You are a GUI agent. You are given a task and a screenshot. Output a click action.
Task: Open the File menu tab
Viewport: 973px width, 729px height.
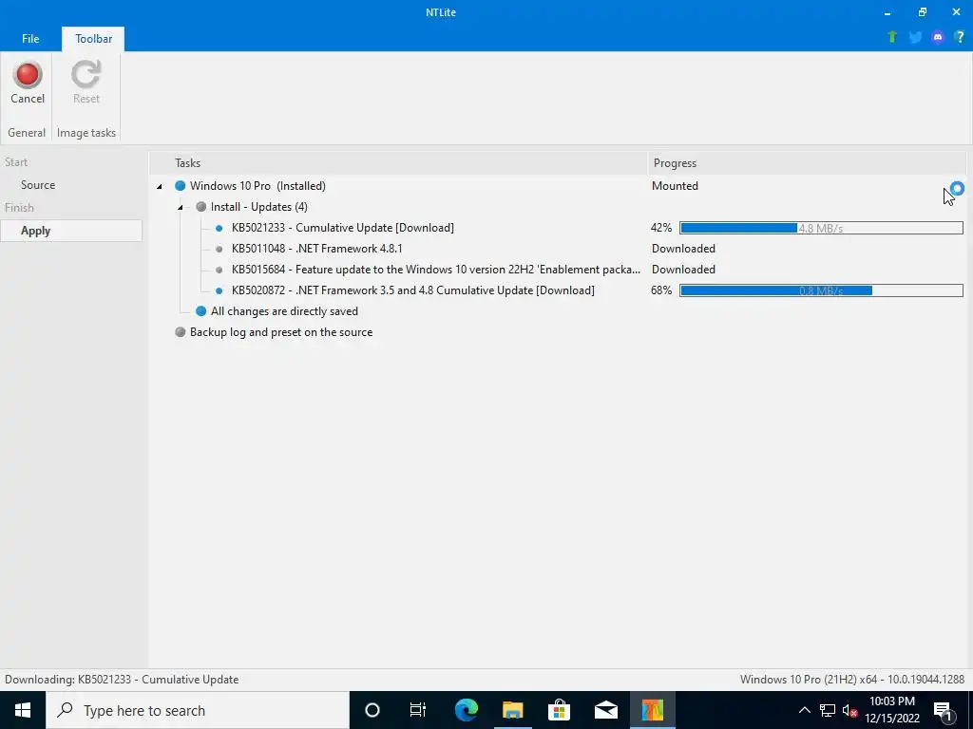tap(30, 38)
